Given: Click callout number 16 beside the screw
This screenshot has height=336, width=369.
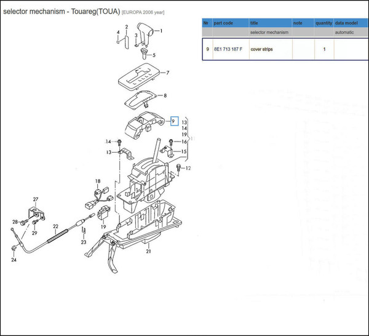Looking at the screenshot, I should [x=183, y=142].
